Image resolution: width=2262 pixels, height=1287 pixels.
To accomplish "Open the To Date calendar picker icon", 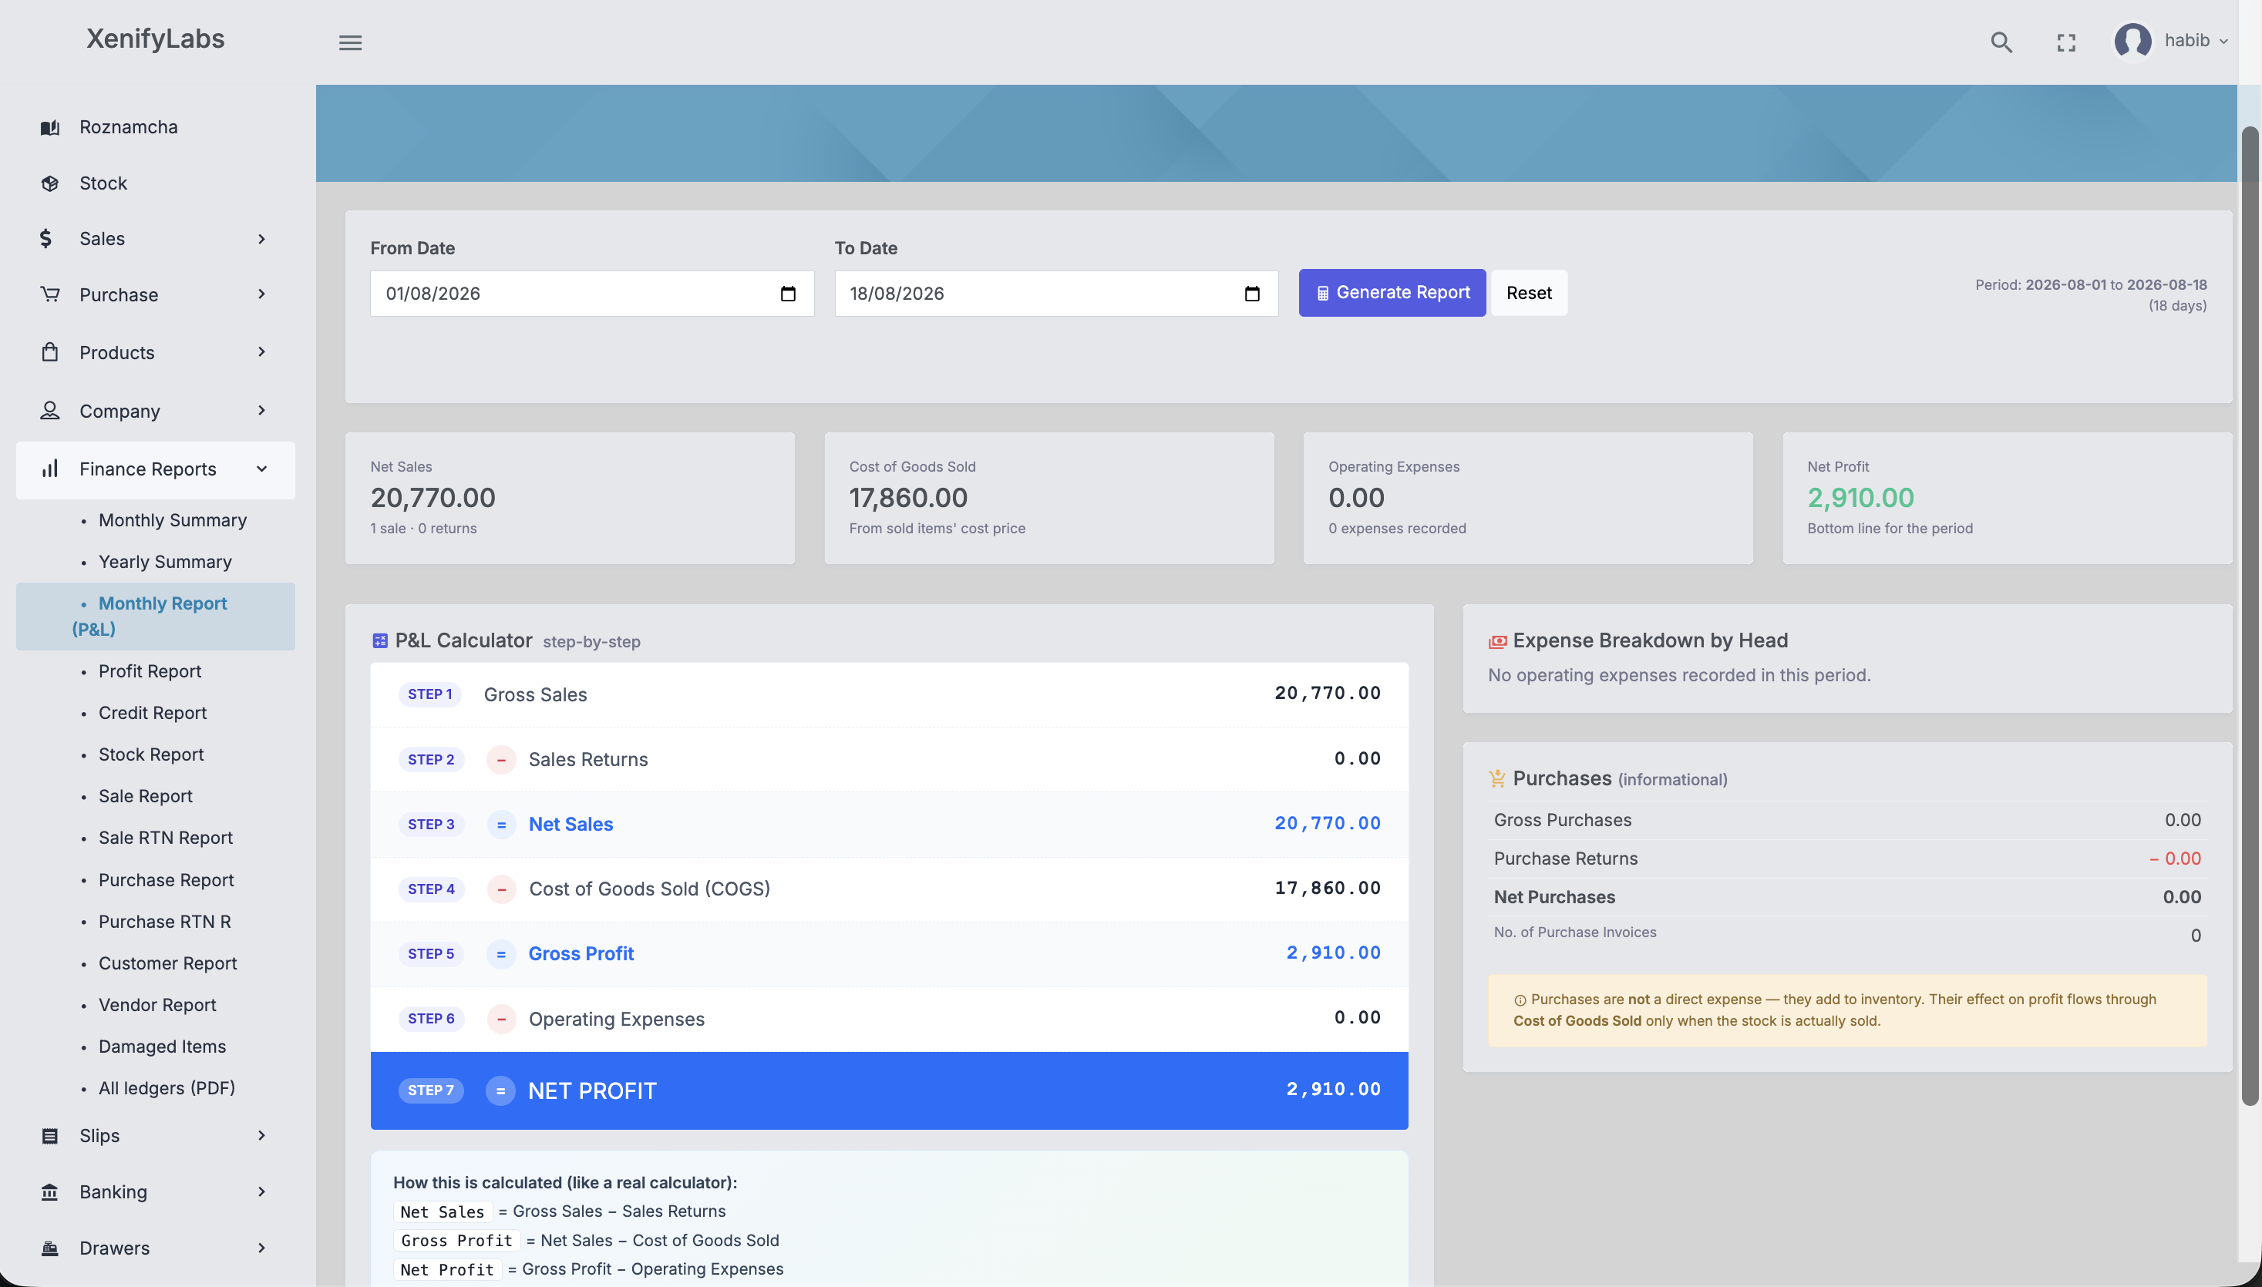I will coord(1252,294).
